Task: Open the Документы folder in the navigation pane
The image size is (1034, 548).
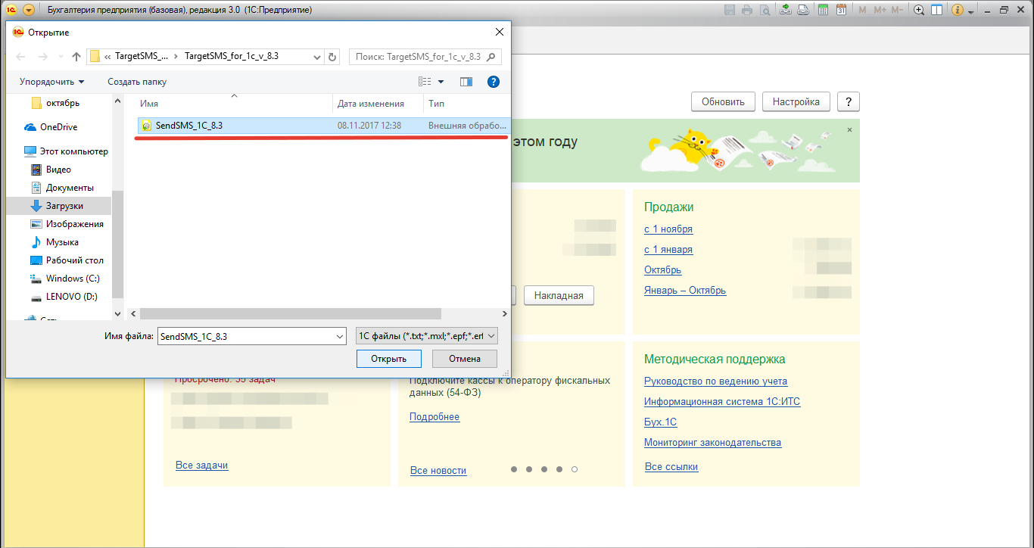Action: click(62, 188)
